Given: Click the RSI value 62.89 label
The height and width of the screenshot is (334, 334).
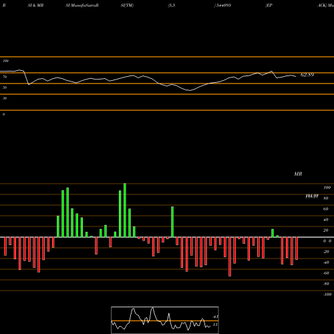Looking at the screenshot, I should [307, 75].
